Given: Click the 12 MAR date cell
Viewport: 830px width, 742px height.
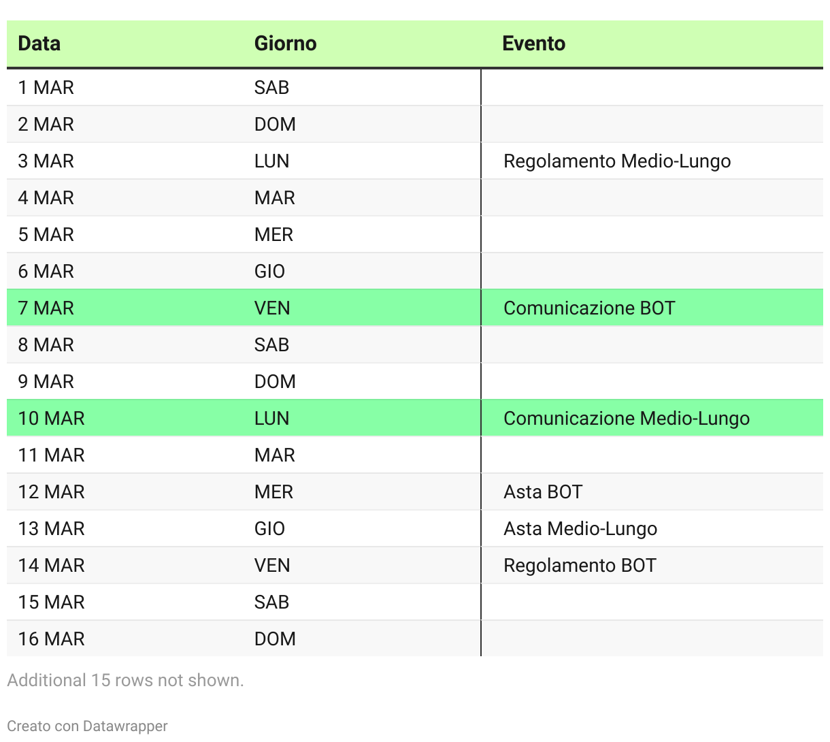Looking at the screenshot, I should click(52, 492).
